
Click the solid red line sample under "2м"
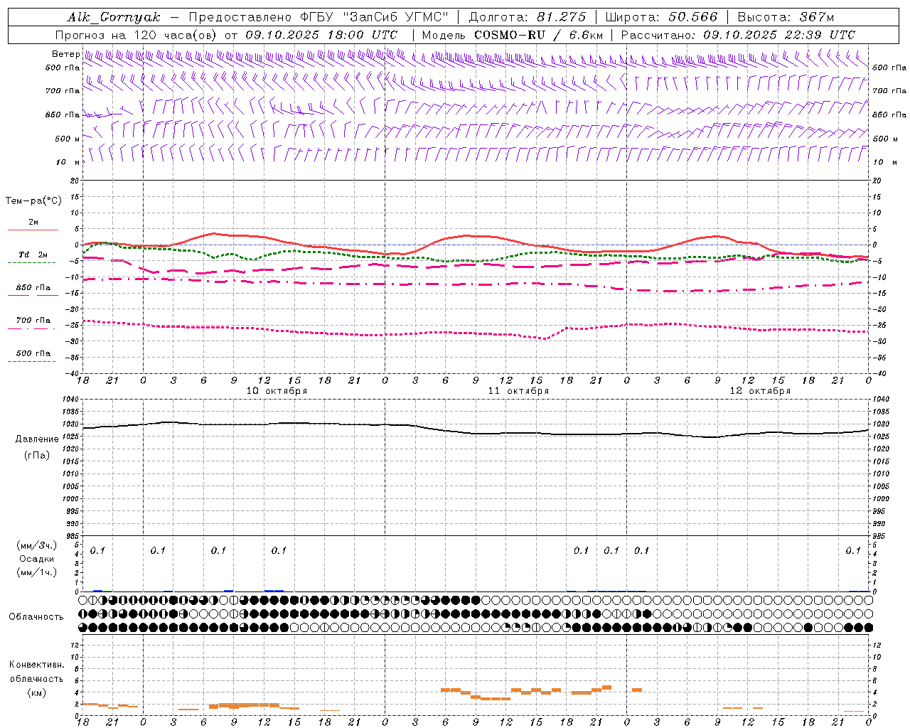pyautogui.click(x=33, y=230)
